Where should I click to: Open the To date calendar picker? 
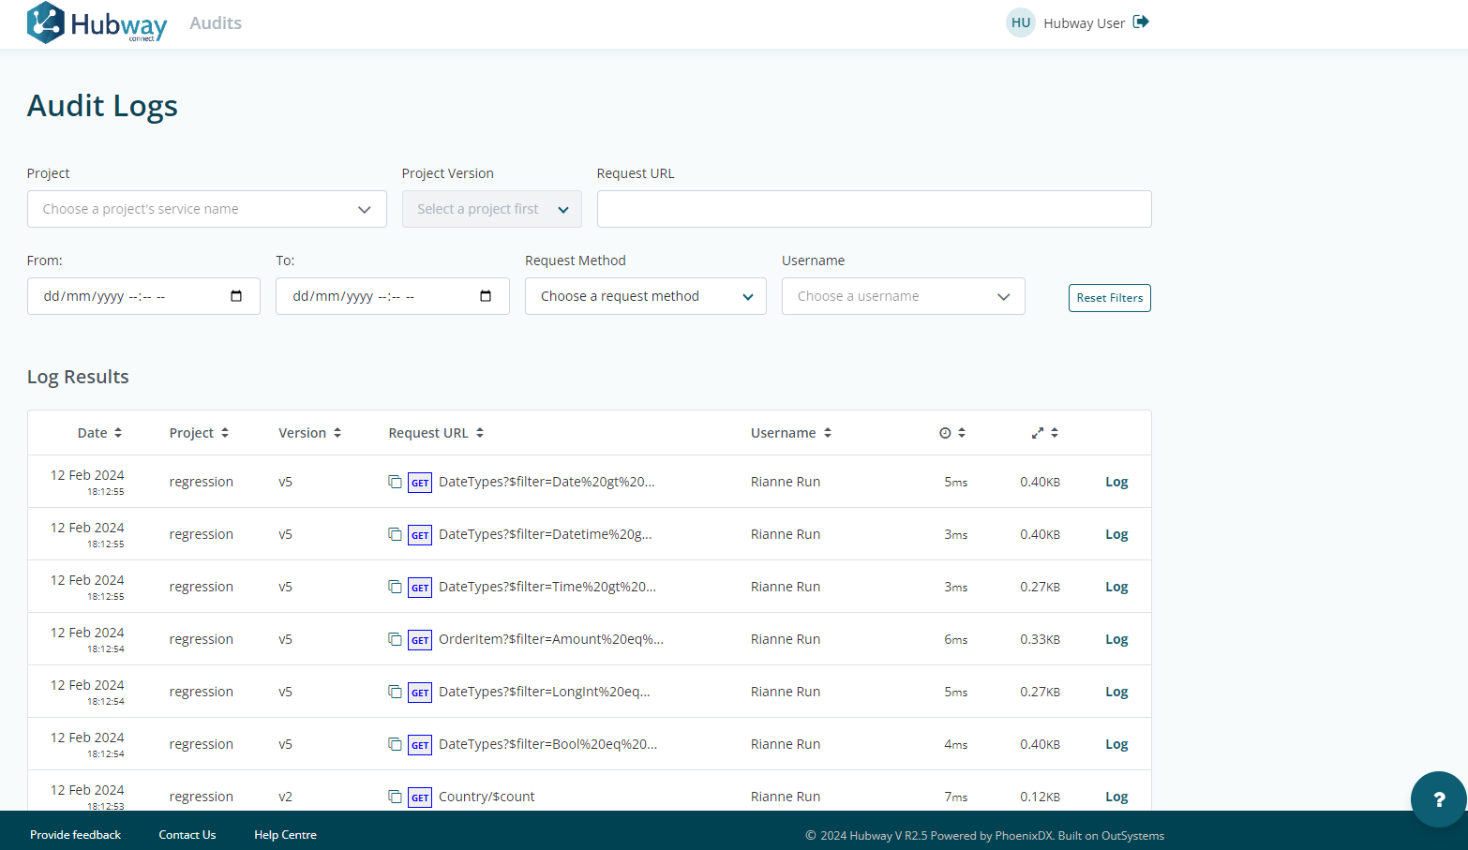[x=486, y=295]
